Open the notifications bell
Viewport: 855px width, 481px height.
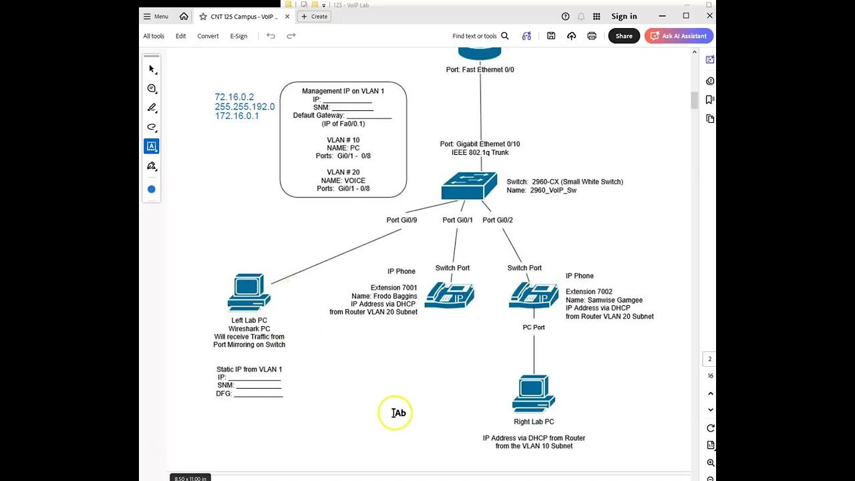pyautogui.click(x=581, y=16)
